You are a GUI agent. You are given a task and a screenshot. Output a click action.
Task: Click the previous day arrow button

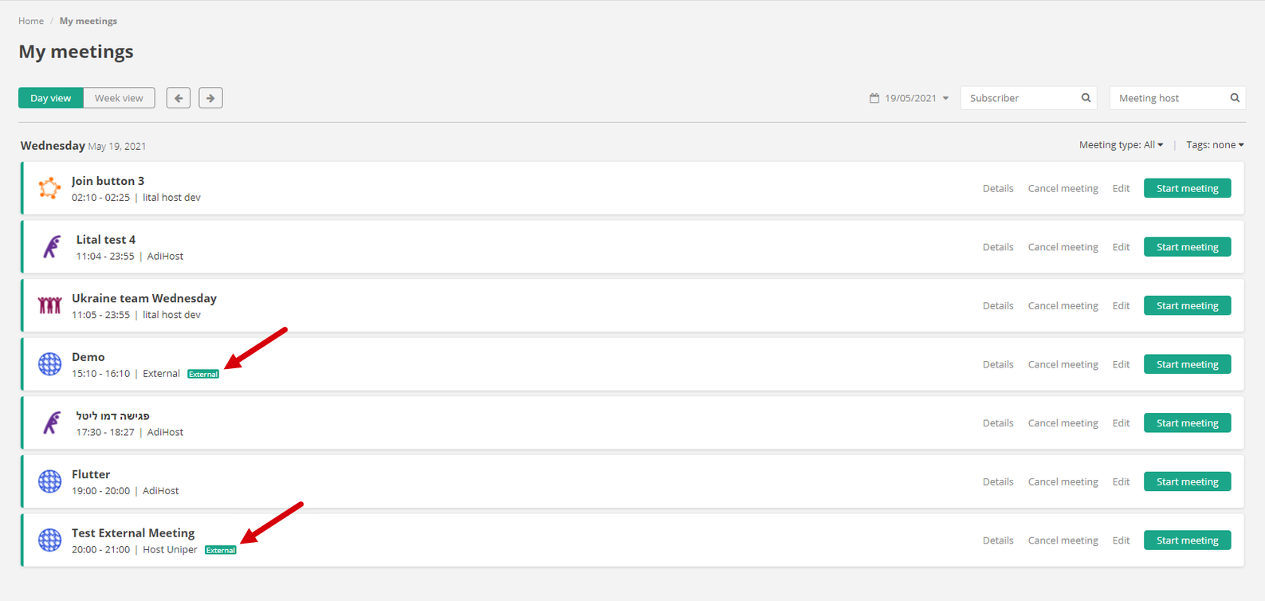pyautogui.click(x=179, y=98)
